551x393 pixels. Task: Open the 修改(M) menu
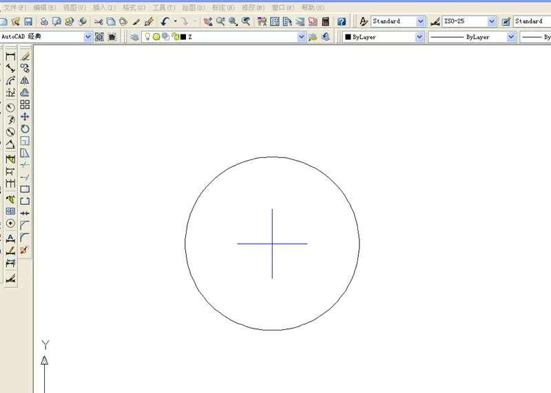point(253,8)
